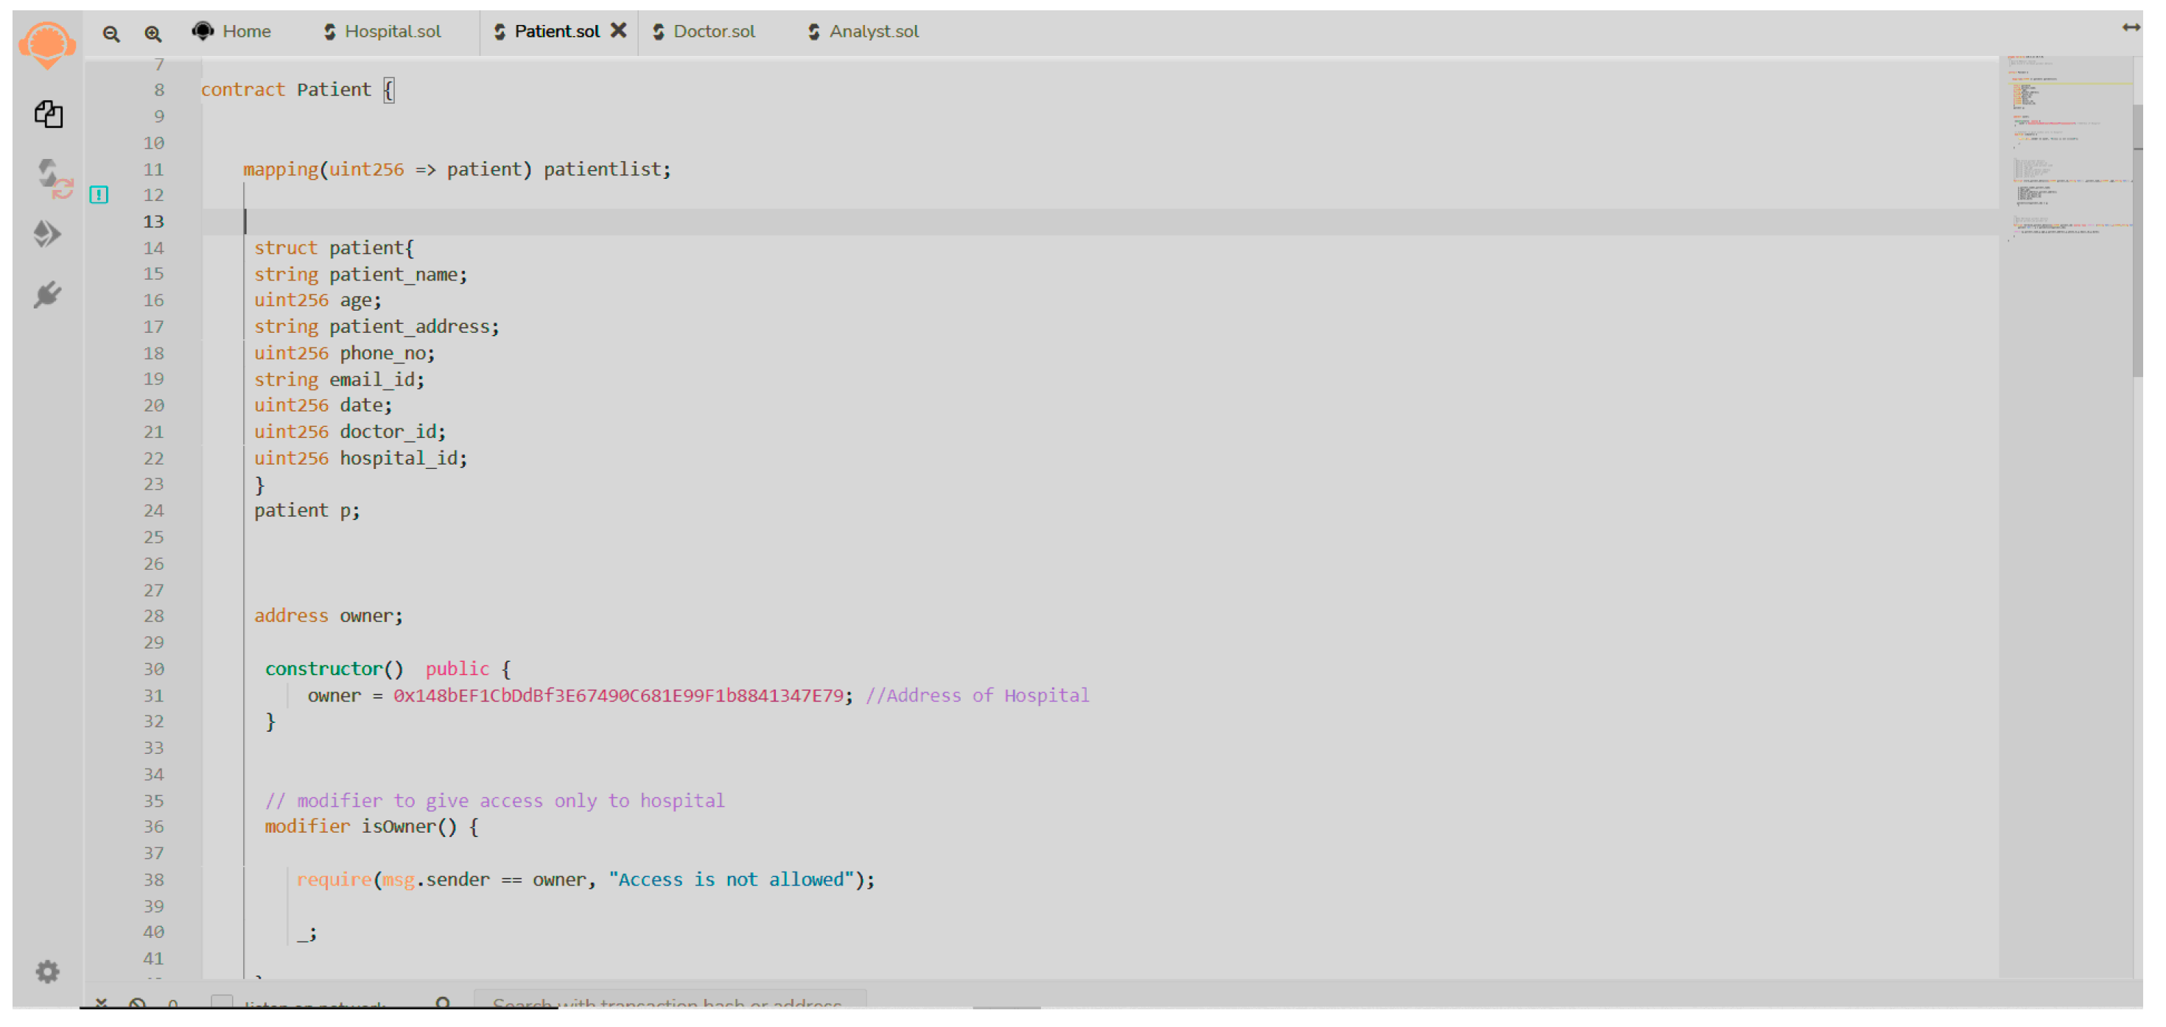Image resolution: width=2166 pixels, height=1027 pixels.
Task: Click the warning marker on line 12
Action: point(99,195)
